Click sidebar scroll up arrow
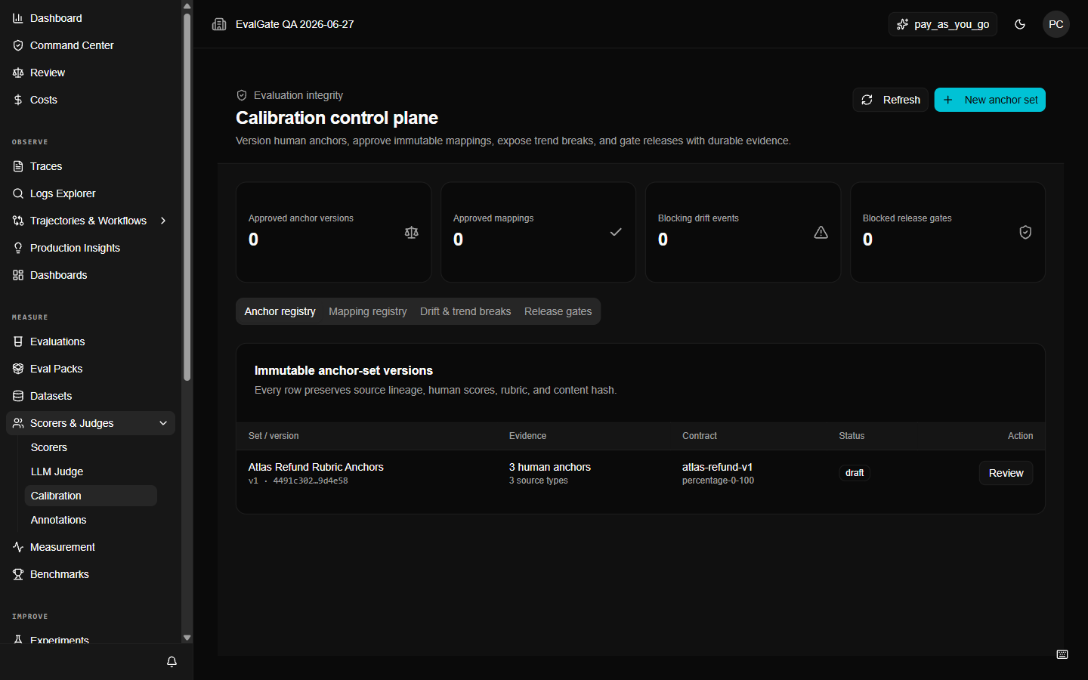 click(x=187, y=5)
